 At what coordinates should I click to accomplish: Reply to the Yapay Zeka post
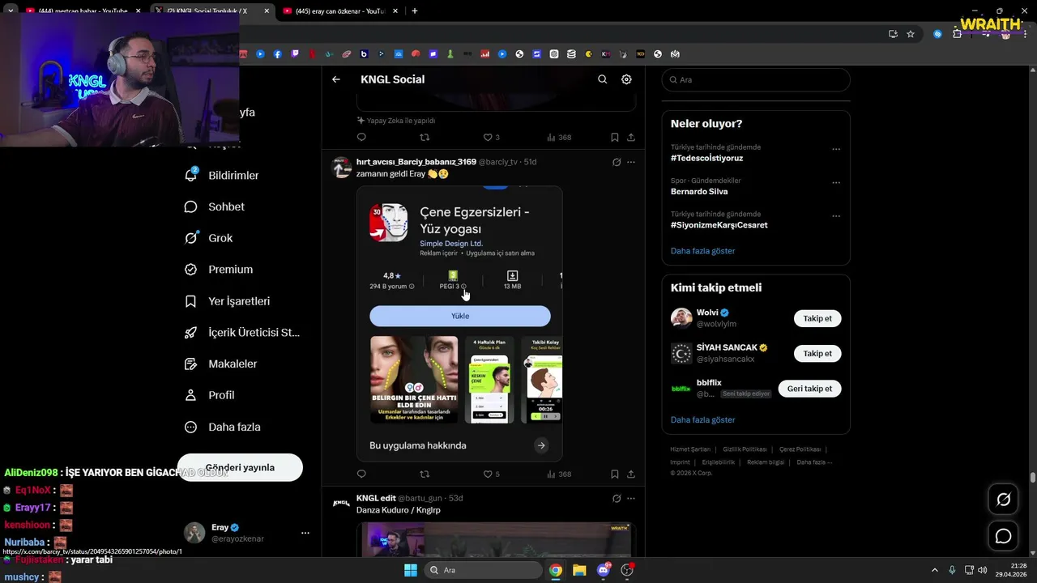[x=361, y=137]
